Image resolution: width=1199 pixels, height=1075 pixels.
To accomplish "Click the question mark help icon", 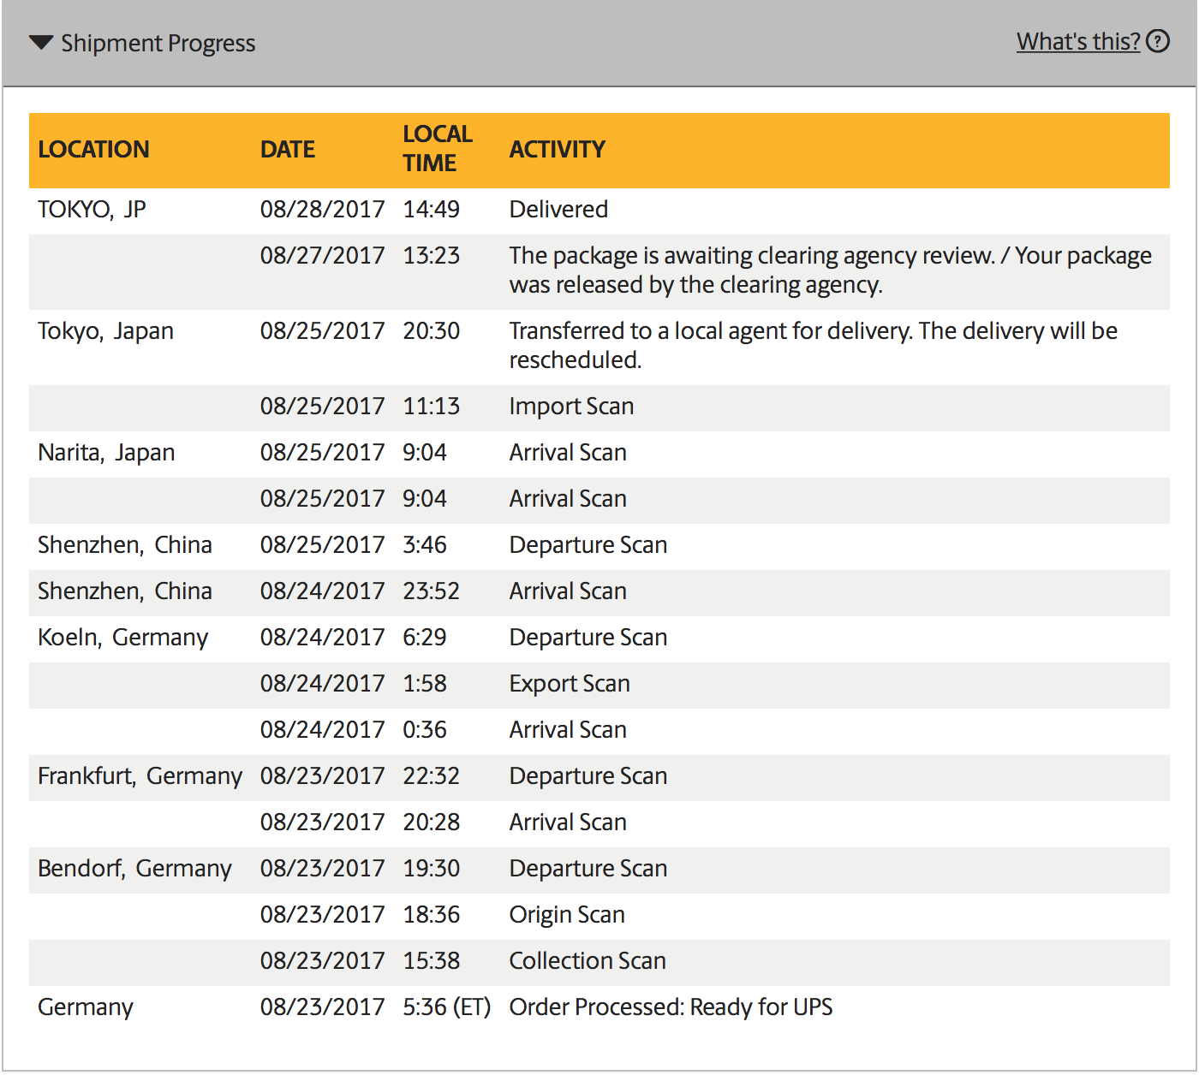I will click(x=1158, y=41).
